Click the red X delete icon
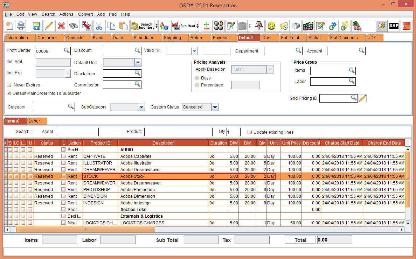 tap(61, 26)
